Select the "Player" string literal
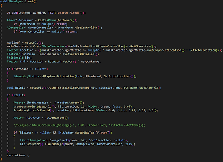 102,133
